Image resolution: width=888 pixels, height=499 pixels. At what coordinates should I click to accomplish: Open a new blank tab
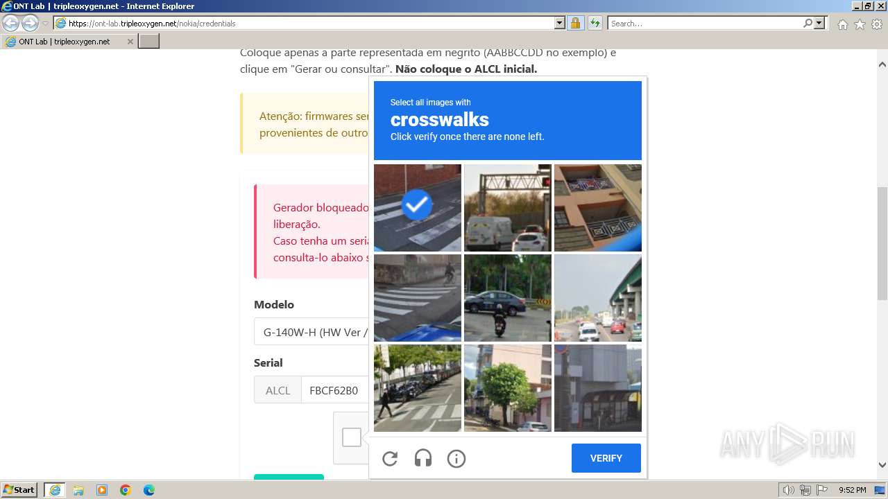pos(149,42)
